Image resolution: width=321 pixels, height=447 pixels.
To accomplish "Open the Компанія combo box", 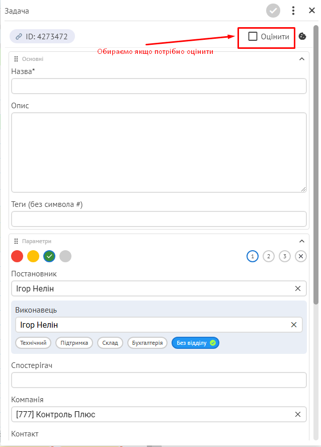I will [159, 414].
